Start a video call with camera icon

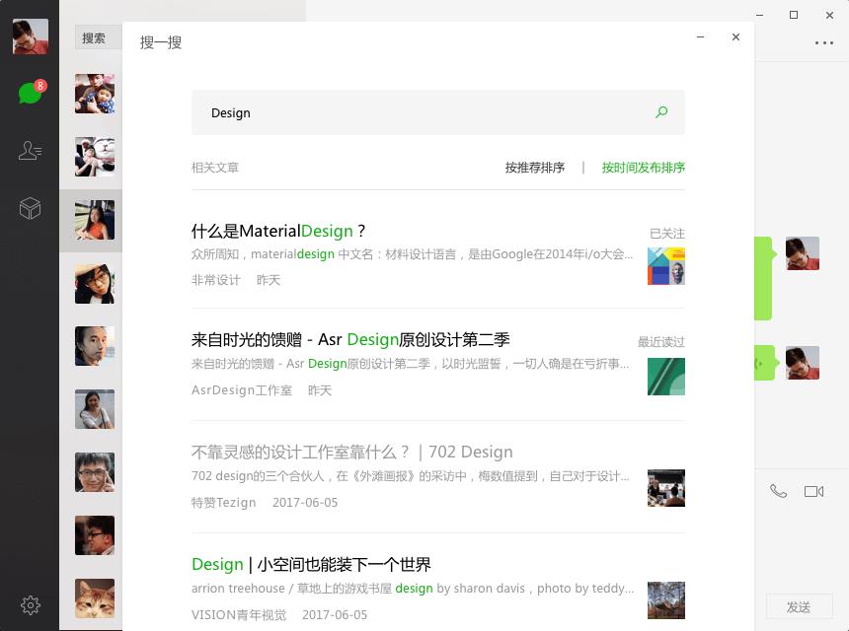coord(813,491)
